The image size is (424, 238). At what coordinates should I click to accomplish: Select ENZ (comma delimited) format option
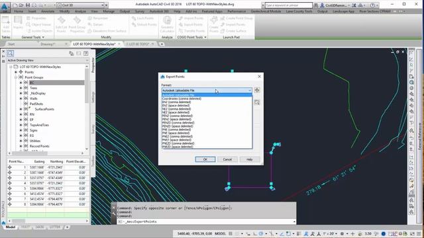[x=176, y=102]
